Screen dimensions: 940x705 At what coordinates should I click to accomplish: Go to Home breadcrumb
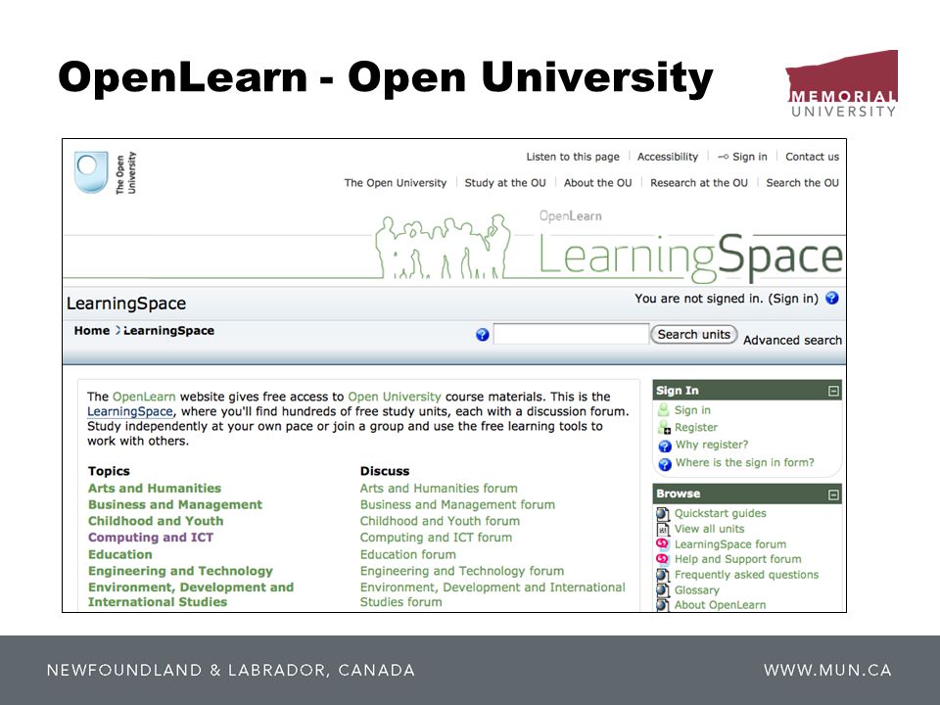click(92, 330)
